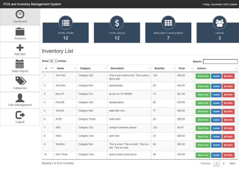Click the Users group icon
The image size is (239, 175).
(x=219, y=23)
